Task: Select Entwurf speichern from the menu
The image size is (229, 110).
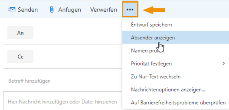Action: 175,25
